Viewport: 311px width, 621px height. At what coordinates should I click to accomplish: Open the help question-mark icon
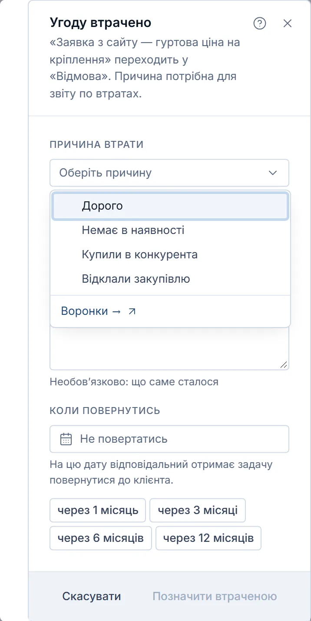click(260, 23)
